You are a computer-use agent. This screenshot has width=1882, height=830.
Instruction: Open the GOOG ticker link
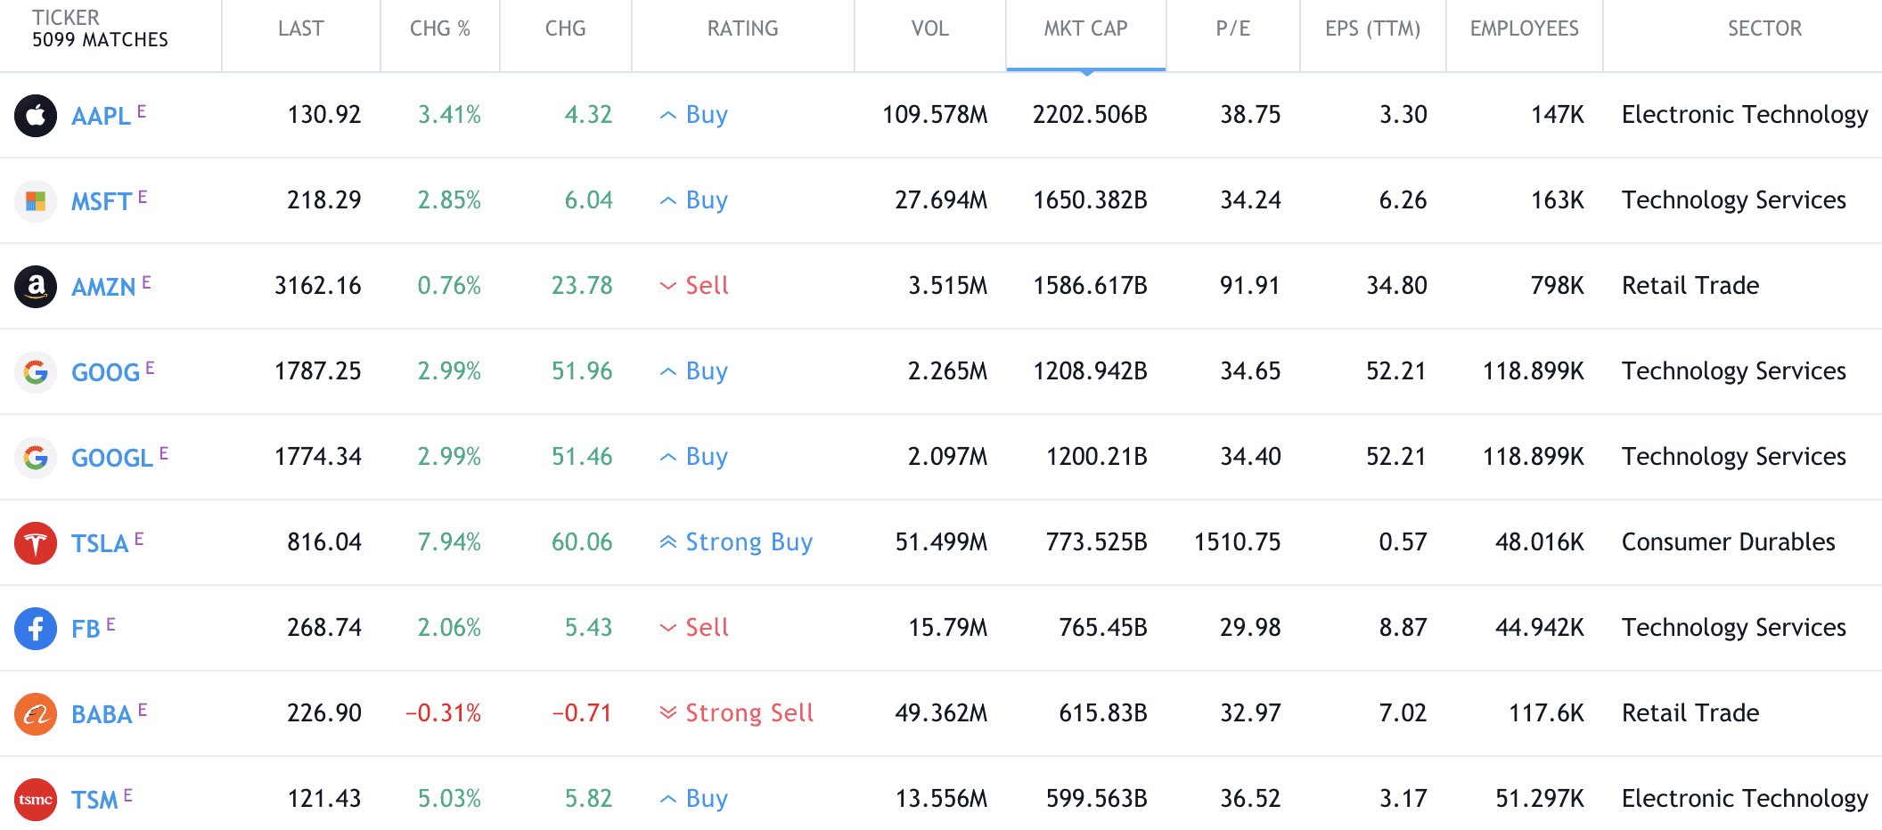(106, 372)
